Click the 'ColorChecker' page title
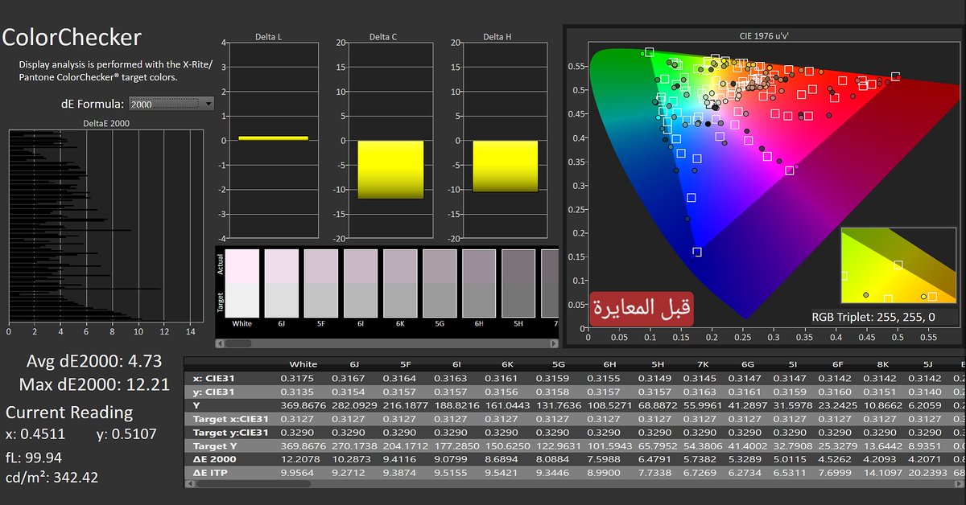 72,38
